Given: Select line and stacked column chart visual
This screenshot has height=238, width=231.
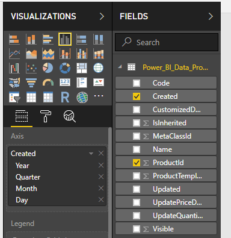Looking at the screenshot, I should (x=65, y=54).
